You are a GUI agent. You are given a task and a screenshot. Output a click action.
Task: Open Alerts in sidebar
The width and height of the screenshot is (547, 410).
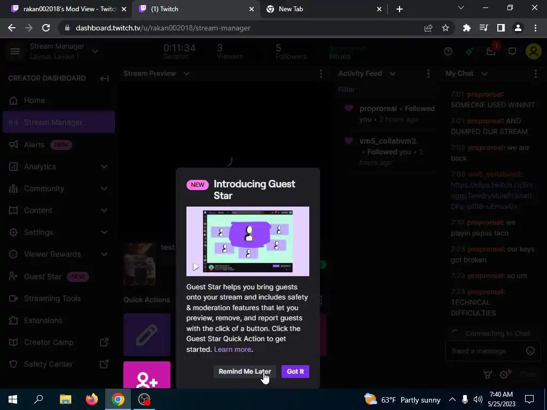click(58, 145)
